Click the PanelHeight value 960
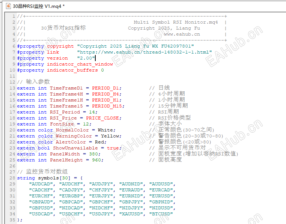Screen dimensions: 286x224 [x=96, y=160]
